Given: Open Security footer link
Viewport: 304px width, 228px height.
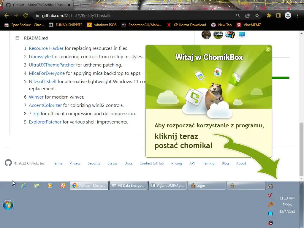Looking at the screenshot, I should coord(94,163).
